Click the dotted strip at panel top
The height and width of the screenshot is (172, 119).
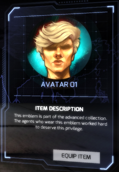coord(74,2)
